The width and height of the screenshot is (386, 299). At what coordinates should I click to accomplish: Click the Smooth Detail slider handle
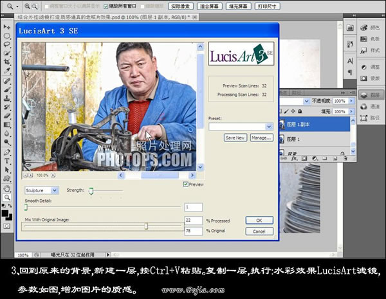click(26, 208)
